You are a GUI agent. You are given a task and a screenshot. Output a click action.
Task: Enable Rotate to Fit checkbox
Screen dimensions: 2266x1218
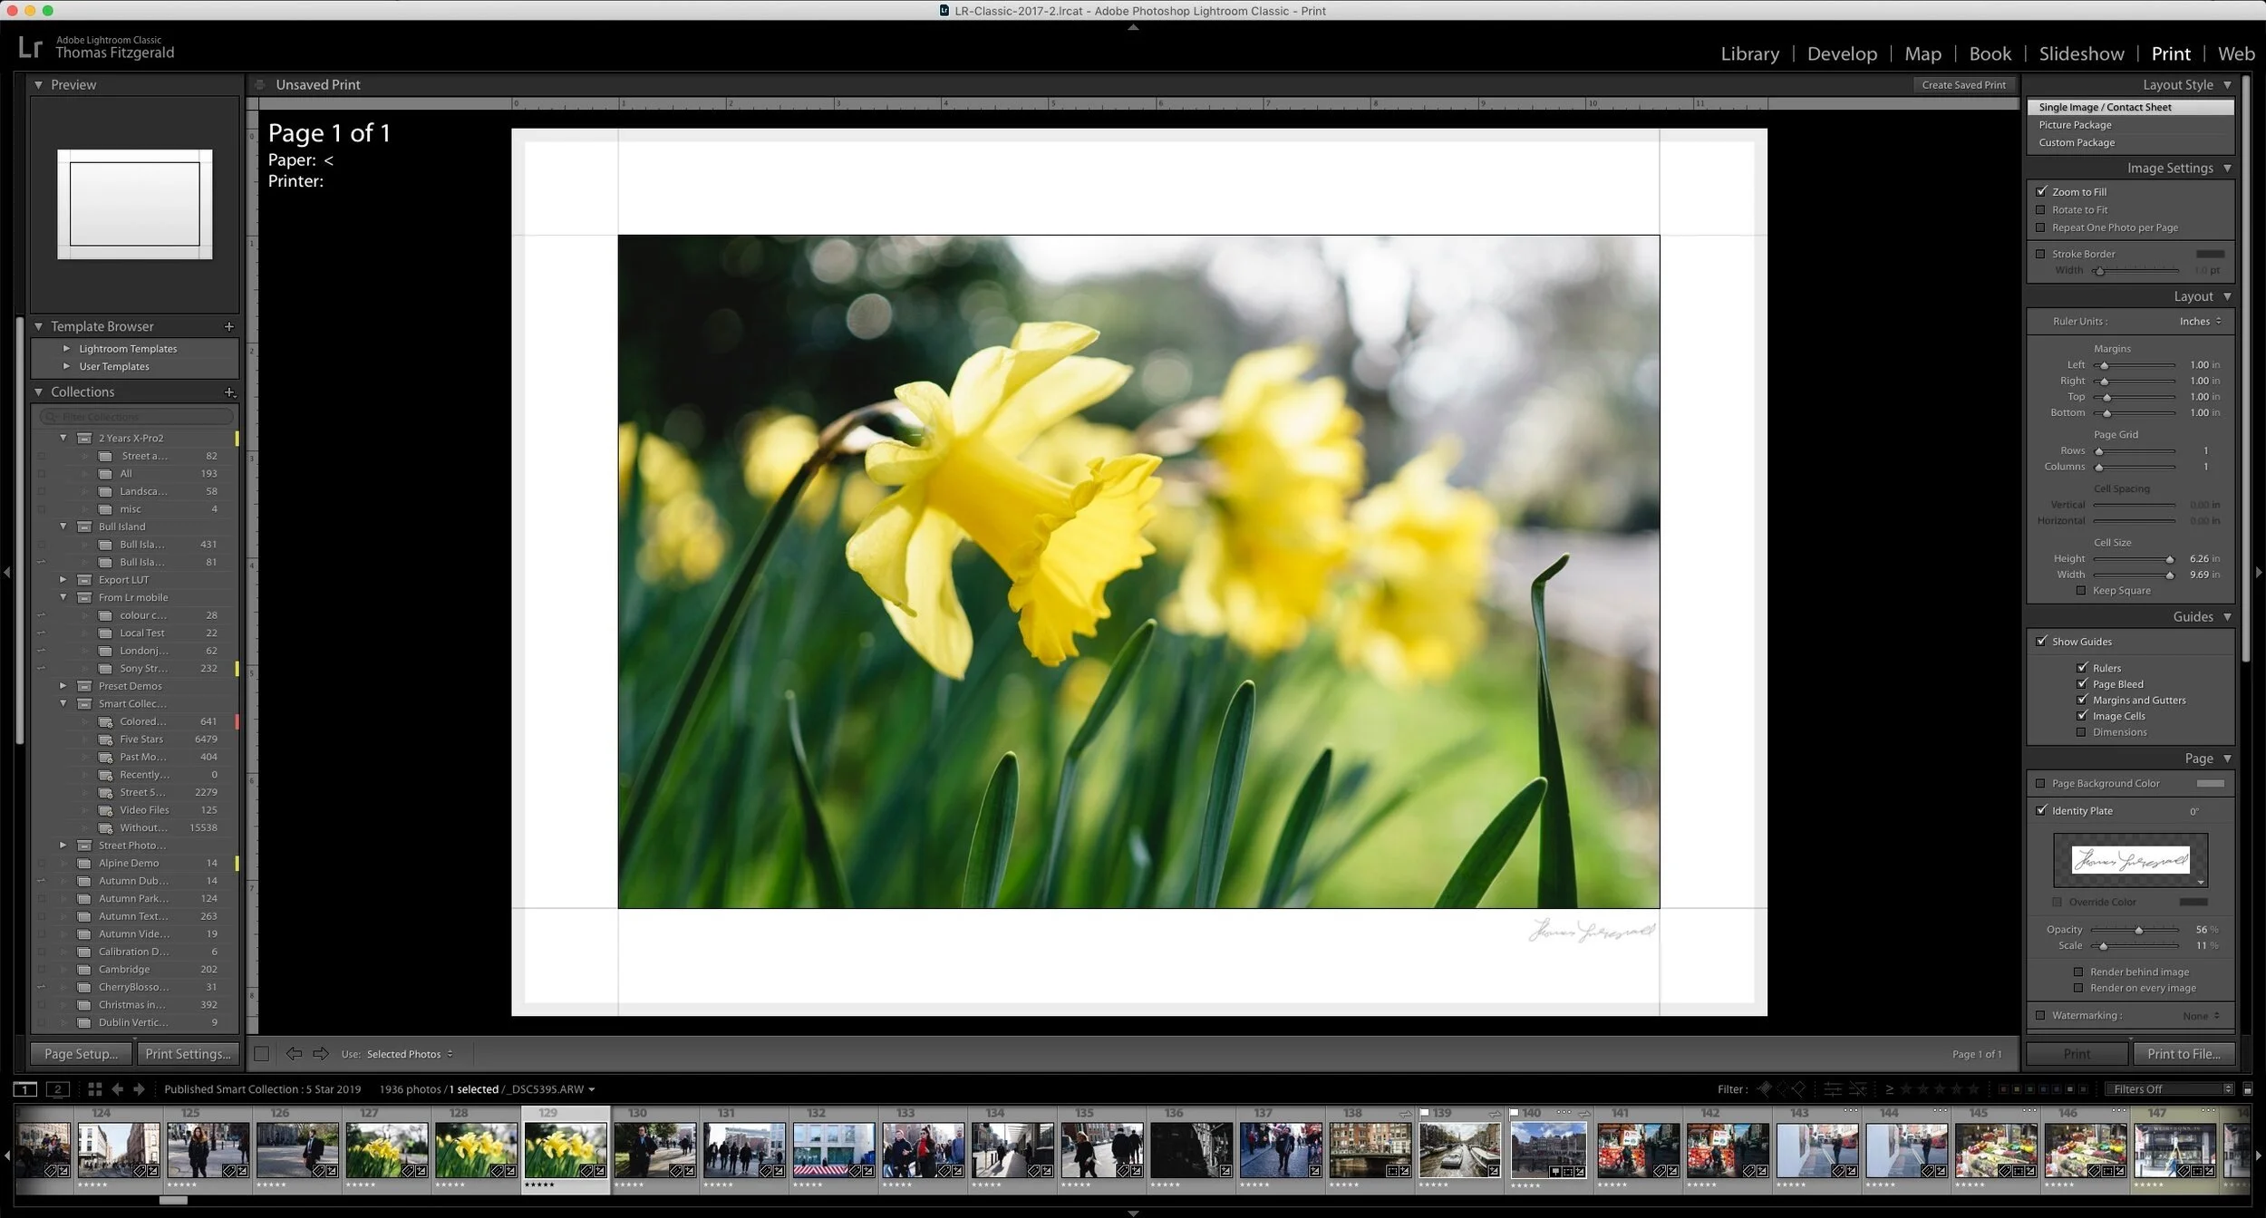pyautogui.click(x=2041, y=209)
